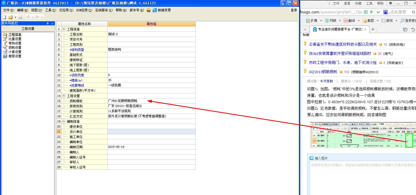Collapse the 工程信息 group in row 1
Screen dimensions: 416x195
pos(64,29)
